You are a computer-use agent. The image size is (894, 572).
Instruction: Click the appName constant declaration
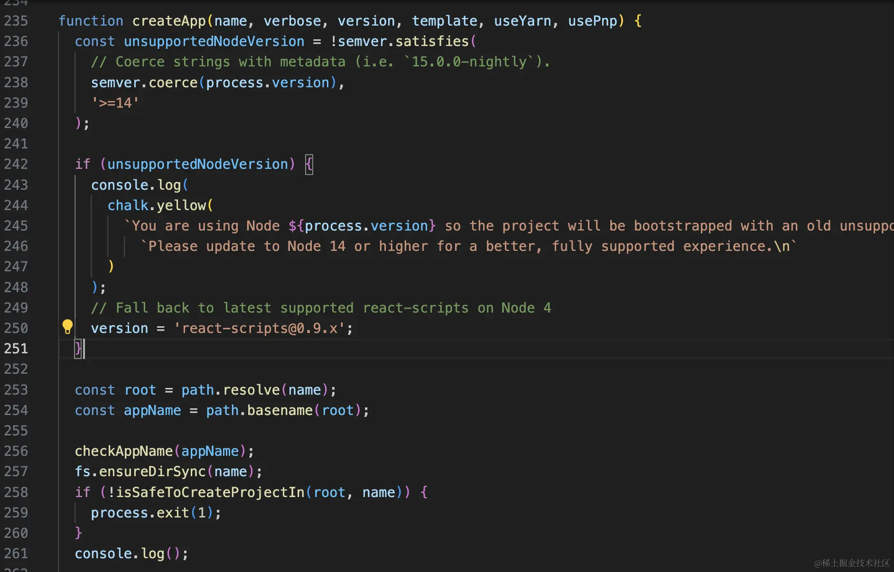pos(152,410)
